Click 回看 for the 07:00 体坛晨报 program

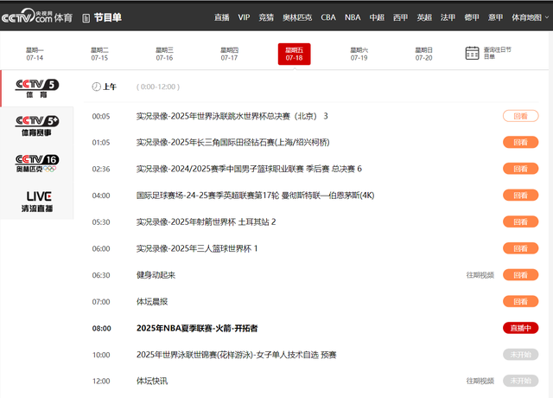pyautogui.click(x=520, y=302)
